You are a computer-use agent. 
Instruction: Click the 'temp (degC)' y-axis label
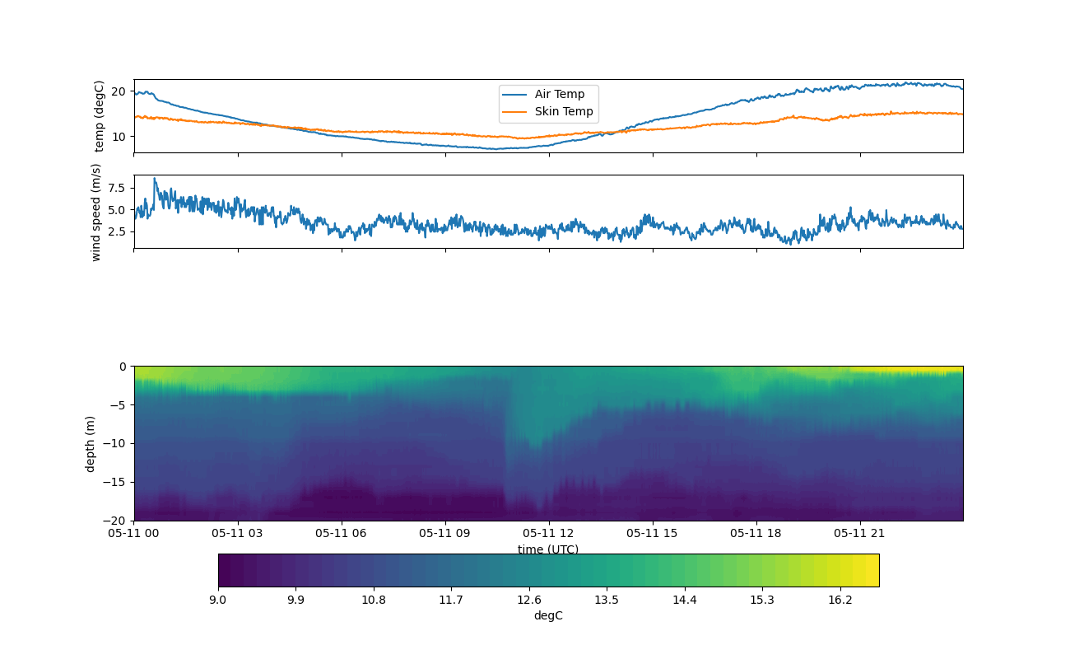pyautogui.click(x=100, y=116)
